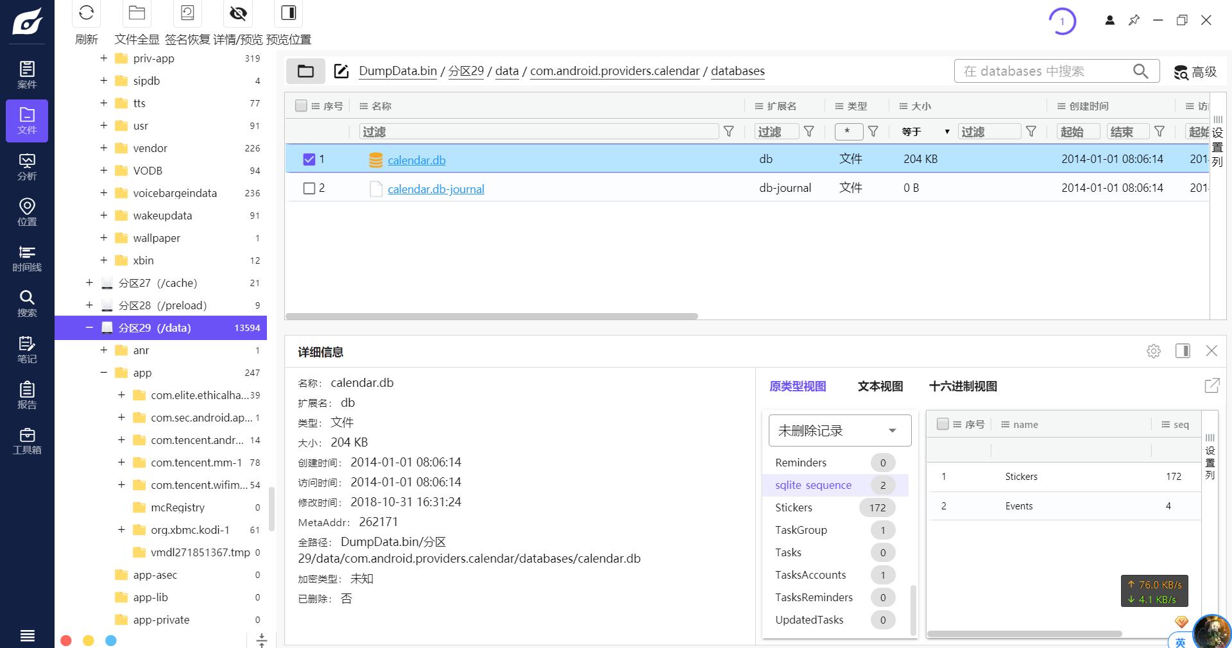Open the 案件 case sidebar section
This screenshot has height=648, width=1232.
point(27,75)
